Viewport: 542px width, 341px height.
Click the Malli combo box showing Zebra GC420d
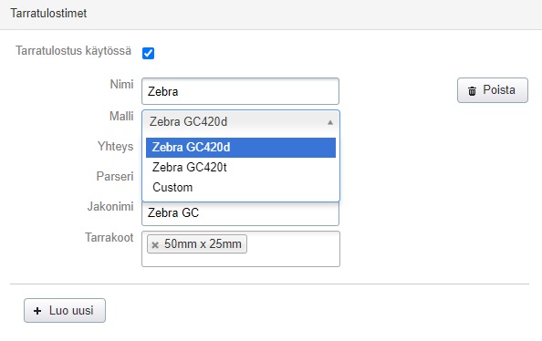pyautogui.click(x=241, y=122)
